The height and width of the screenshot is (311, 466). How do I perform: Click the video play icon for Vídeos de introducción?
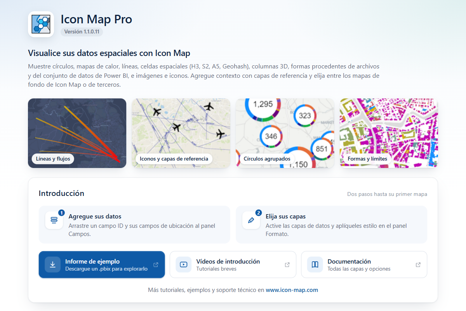184,265
